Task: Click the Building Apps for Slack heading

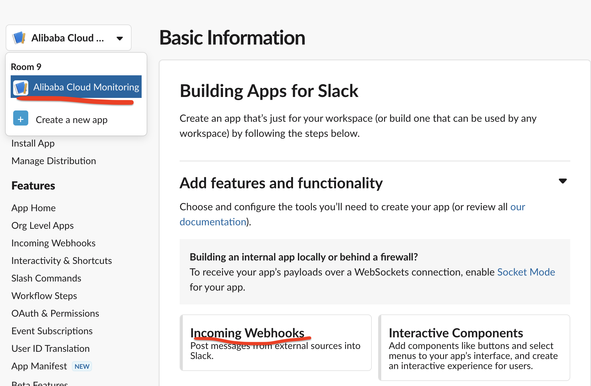Action: click(x=269, y=91)
